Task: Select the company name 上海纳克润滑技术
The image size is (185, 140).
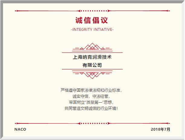Action: click(92, 57)
